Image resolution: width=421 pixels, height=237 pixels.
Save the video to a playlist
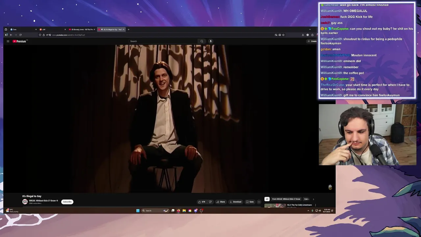(x=250, y=202)
